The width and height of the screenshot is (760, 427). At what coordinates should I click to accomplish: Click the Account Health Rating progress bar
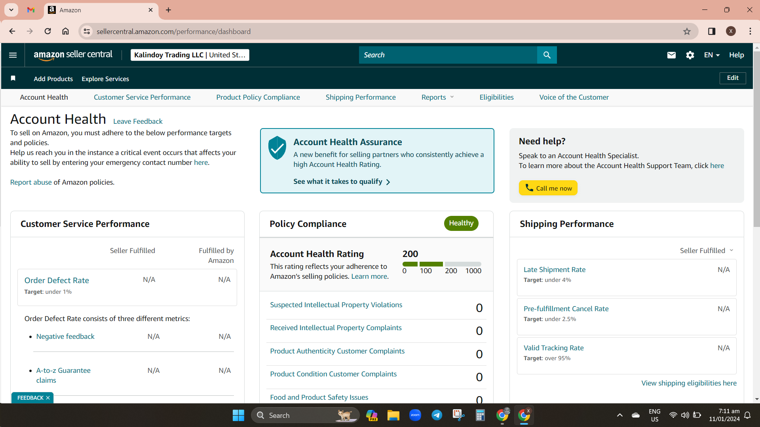(x=442, y=264)
